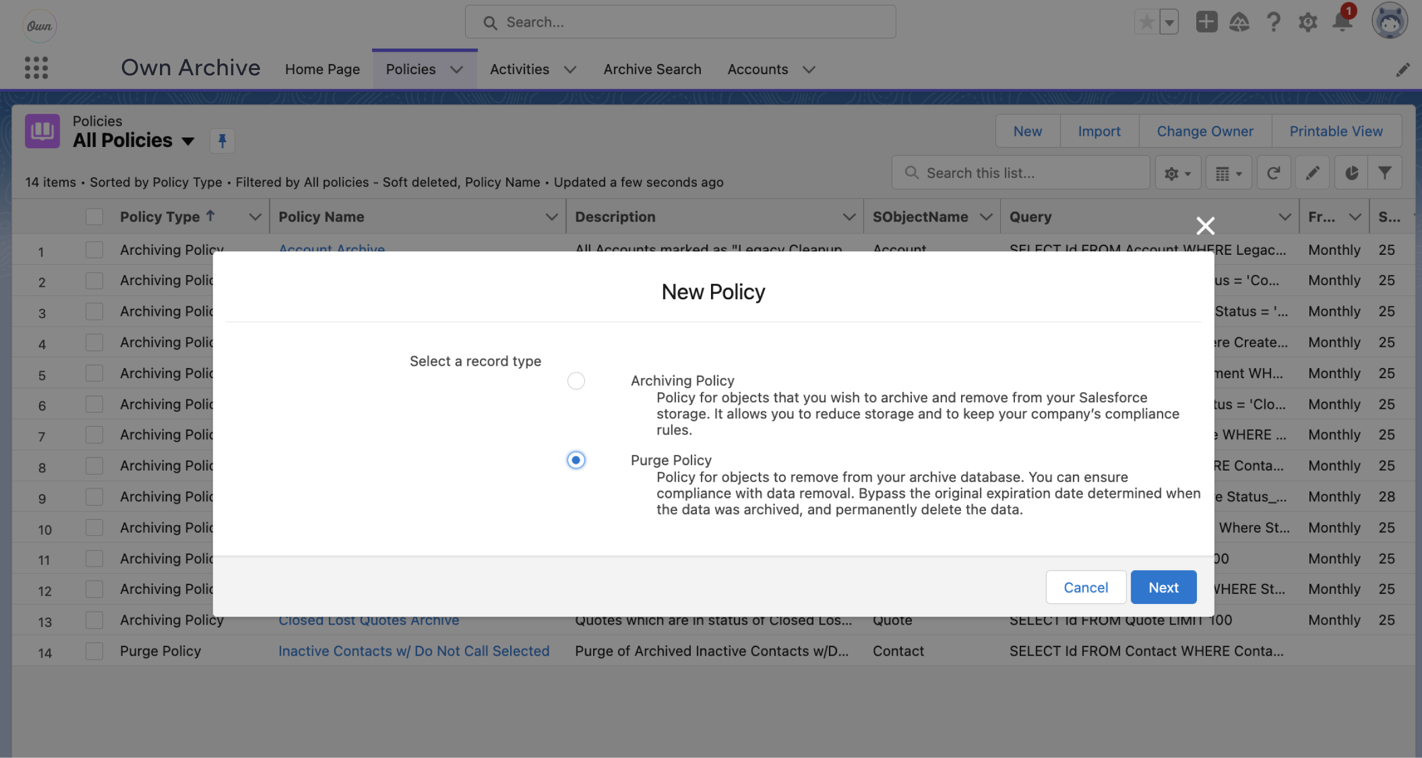Pin the All Policies list view
1422x758 pixels.
coord(222,141)
